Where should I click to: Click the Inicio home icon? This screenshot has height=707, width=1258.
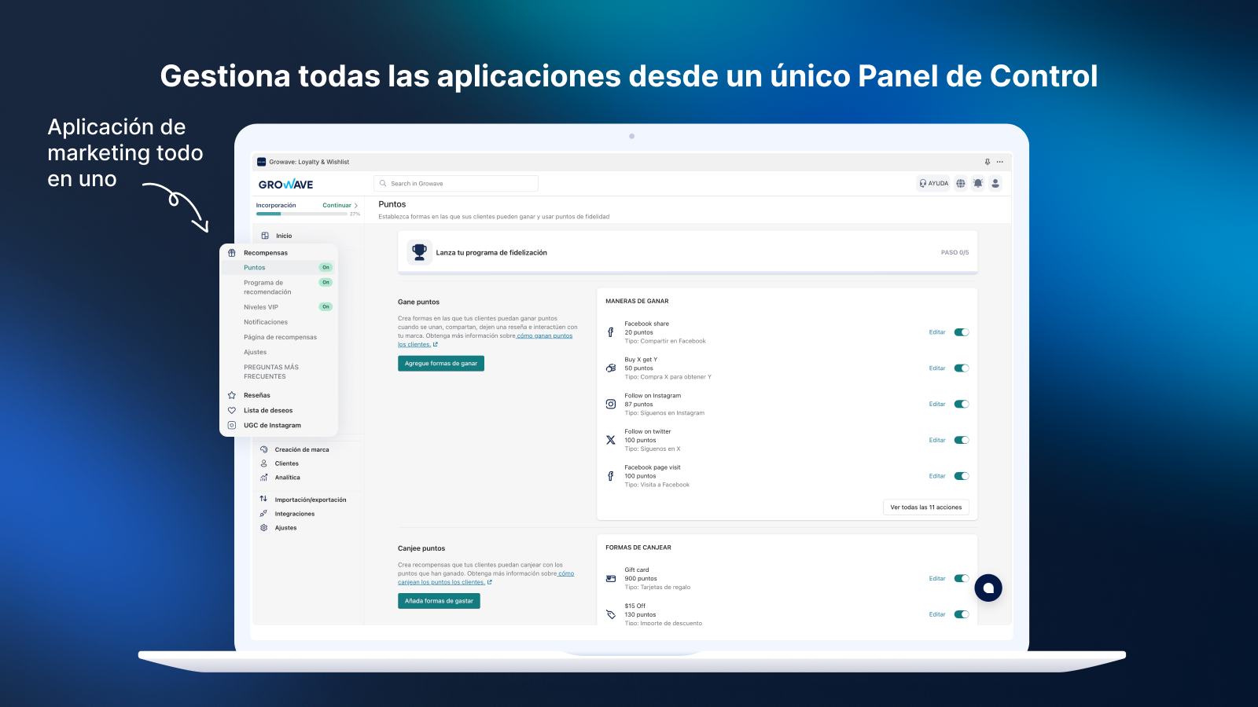(x=265, y=236)
